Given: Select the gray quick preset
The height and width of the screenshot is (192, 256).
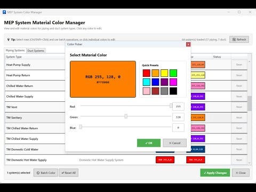Looking at the screenshot, I should [x=164, y=91].
